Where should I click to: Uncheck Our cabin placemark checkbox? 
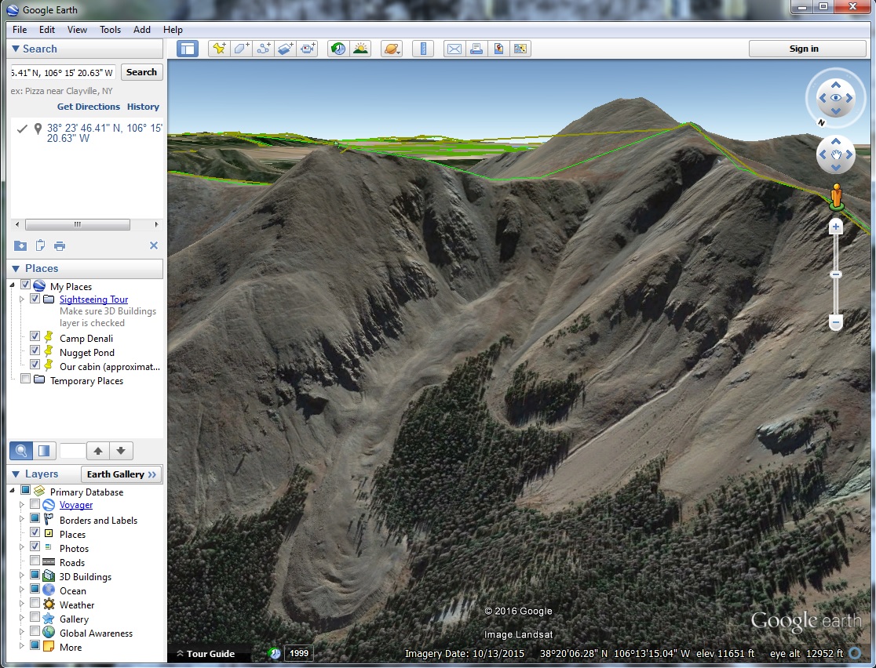(x=35, y=365)
